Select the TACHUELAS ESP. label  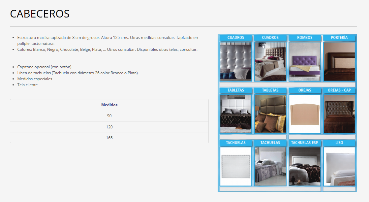point(305,143)
